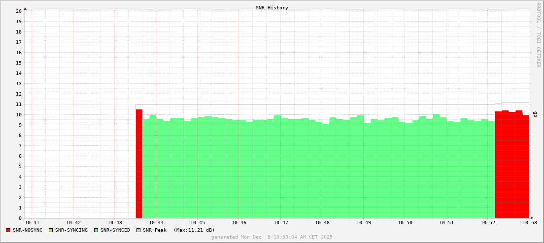
Task: Select the SNR History chart title
Action: click(272, 8)
